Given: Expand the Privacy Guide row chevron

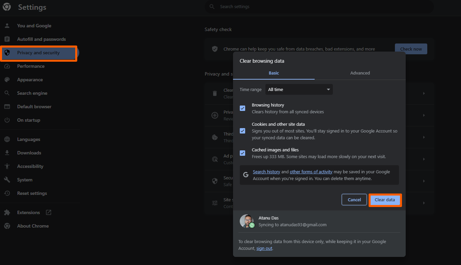Looking at the screenshot, I should point(424,115).
